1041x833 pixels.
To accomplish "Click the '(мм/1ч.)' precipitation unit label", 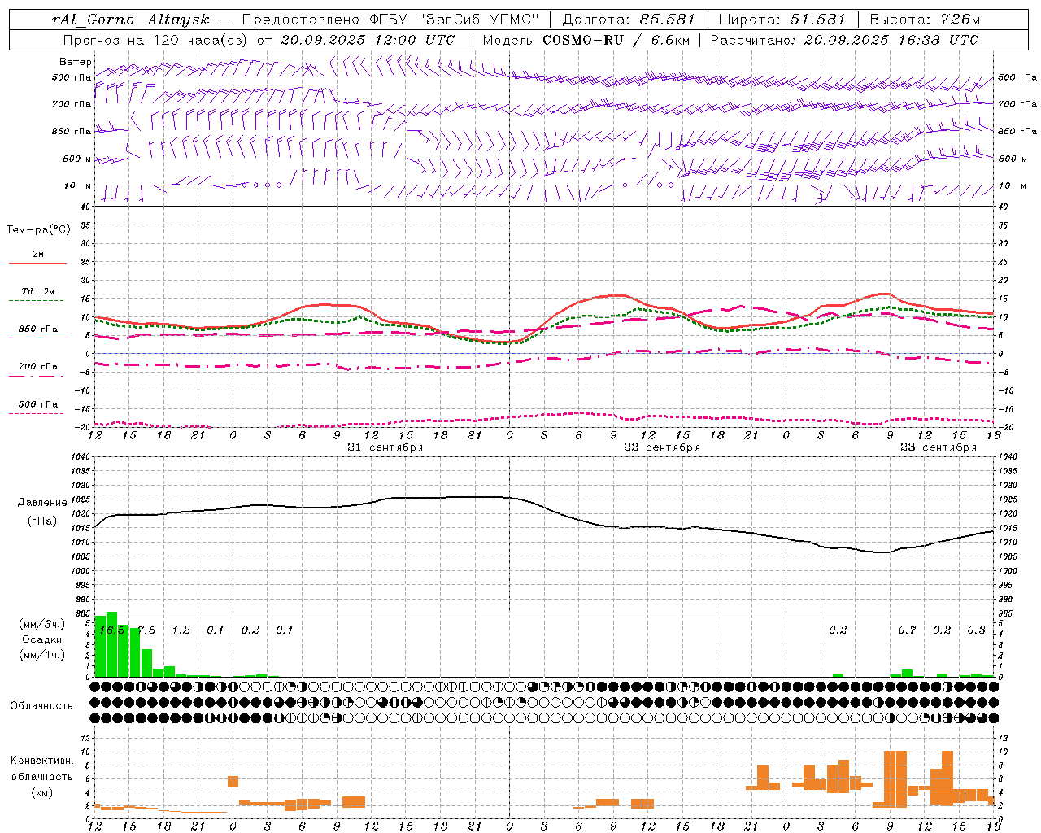I will click(x=42, y=654).
